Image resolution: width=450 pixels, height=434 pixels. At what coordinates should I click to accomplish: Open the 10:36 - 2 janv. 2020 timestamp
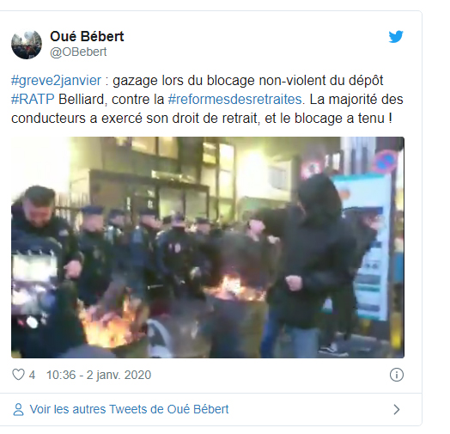99,375
